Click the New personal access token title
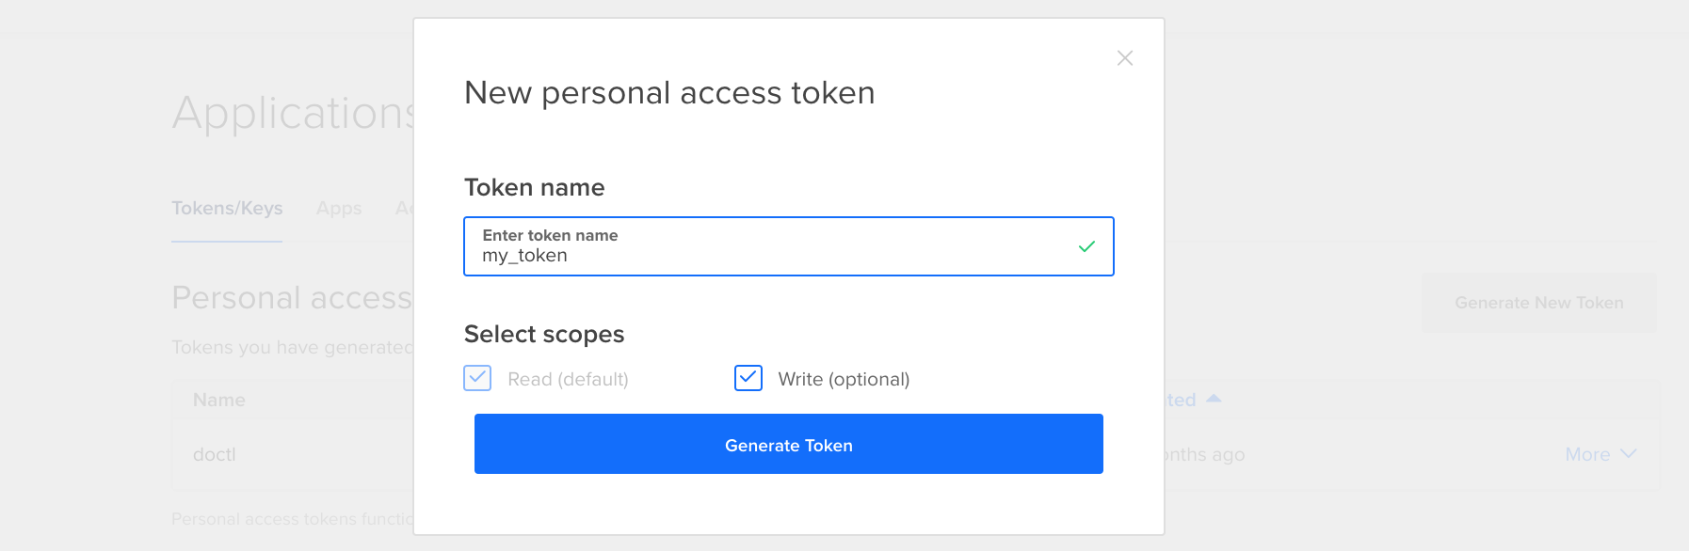 pos(669,93)
